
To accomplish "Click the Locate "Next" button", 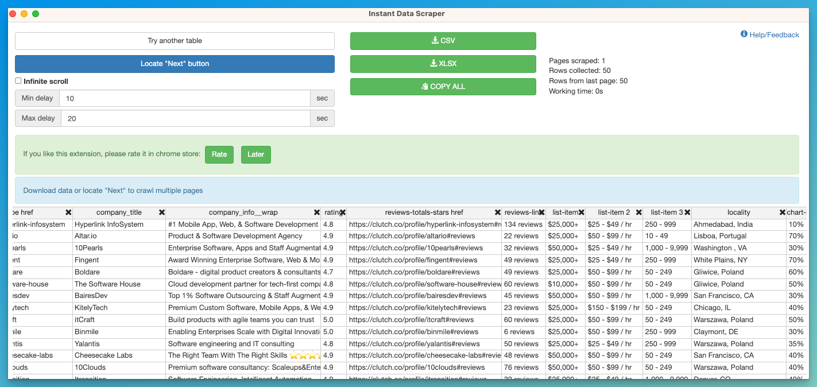I will coord(175,64).
